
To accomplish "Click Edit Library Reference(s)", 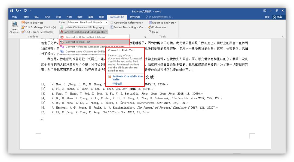I will coord(39,32).
